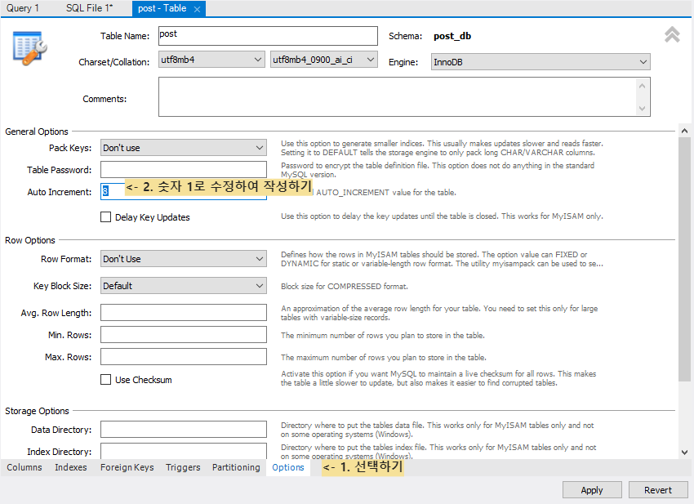Open the Partitioning tab
The image size is (694, 504).
pyautogui.click(x=236, y=467)
